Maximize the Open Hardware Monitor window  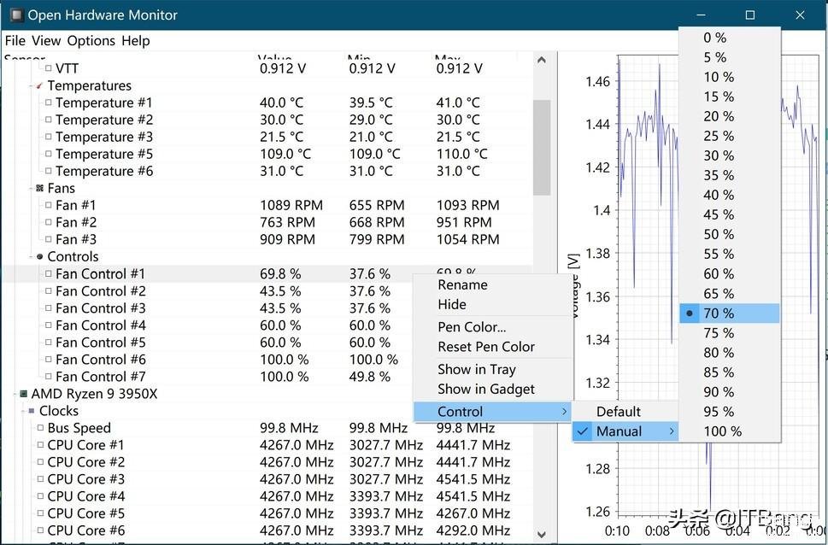[750, 15]
